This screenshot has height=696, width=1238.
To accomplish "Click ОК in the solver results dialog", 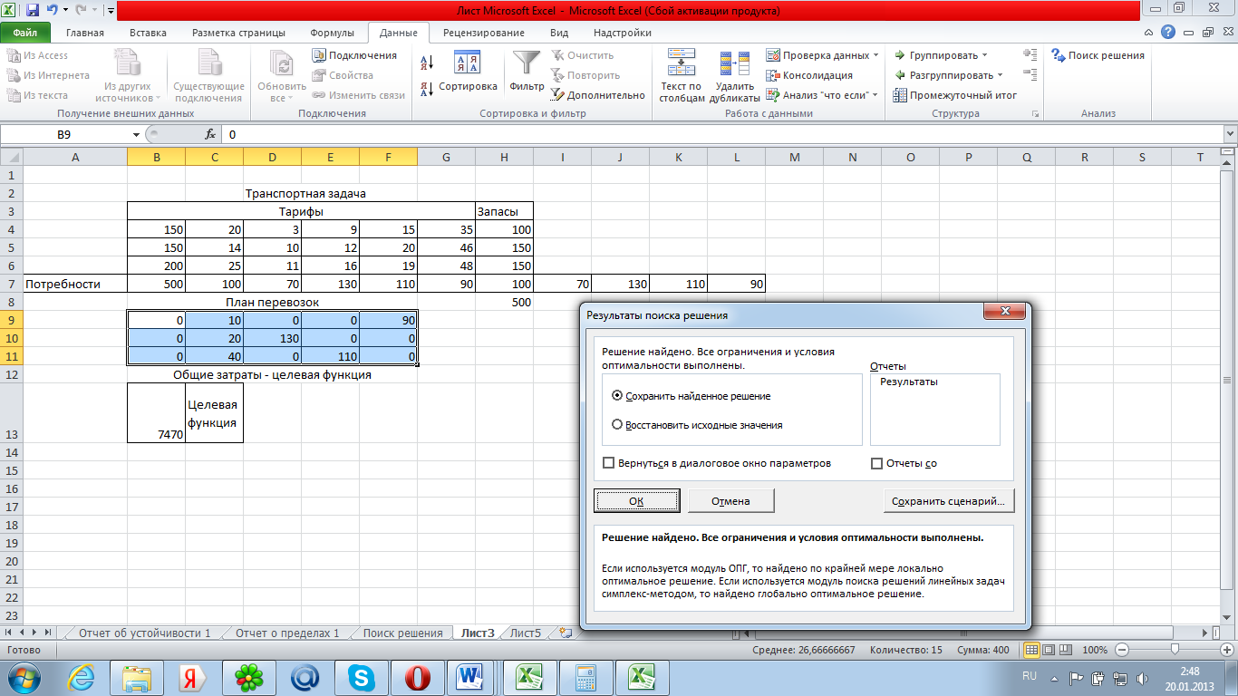I will click(x=636, y=500).
